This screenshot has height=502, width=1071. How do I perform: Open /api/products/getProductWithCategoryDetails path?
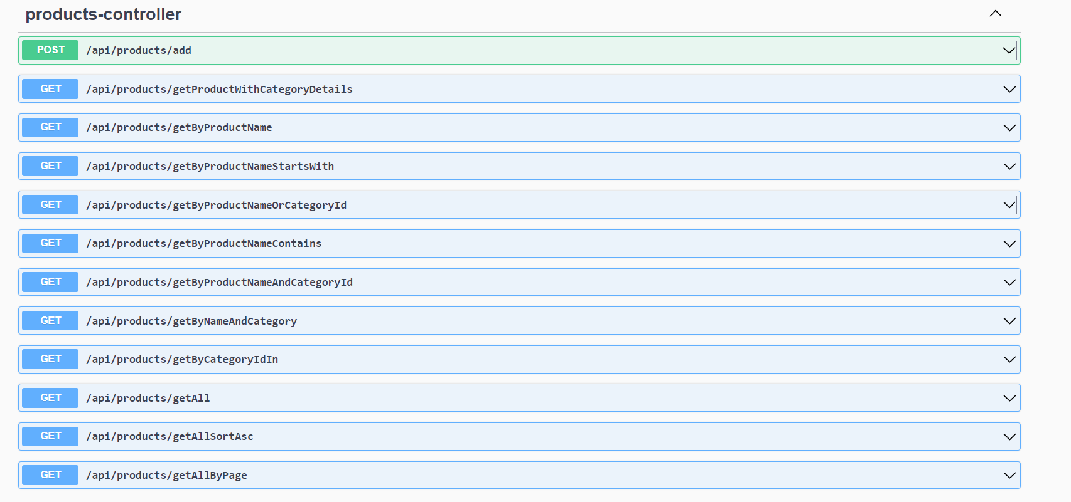click(219, 89)
